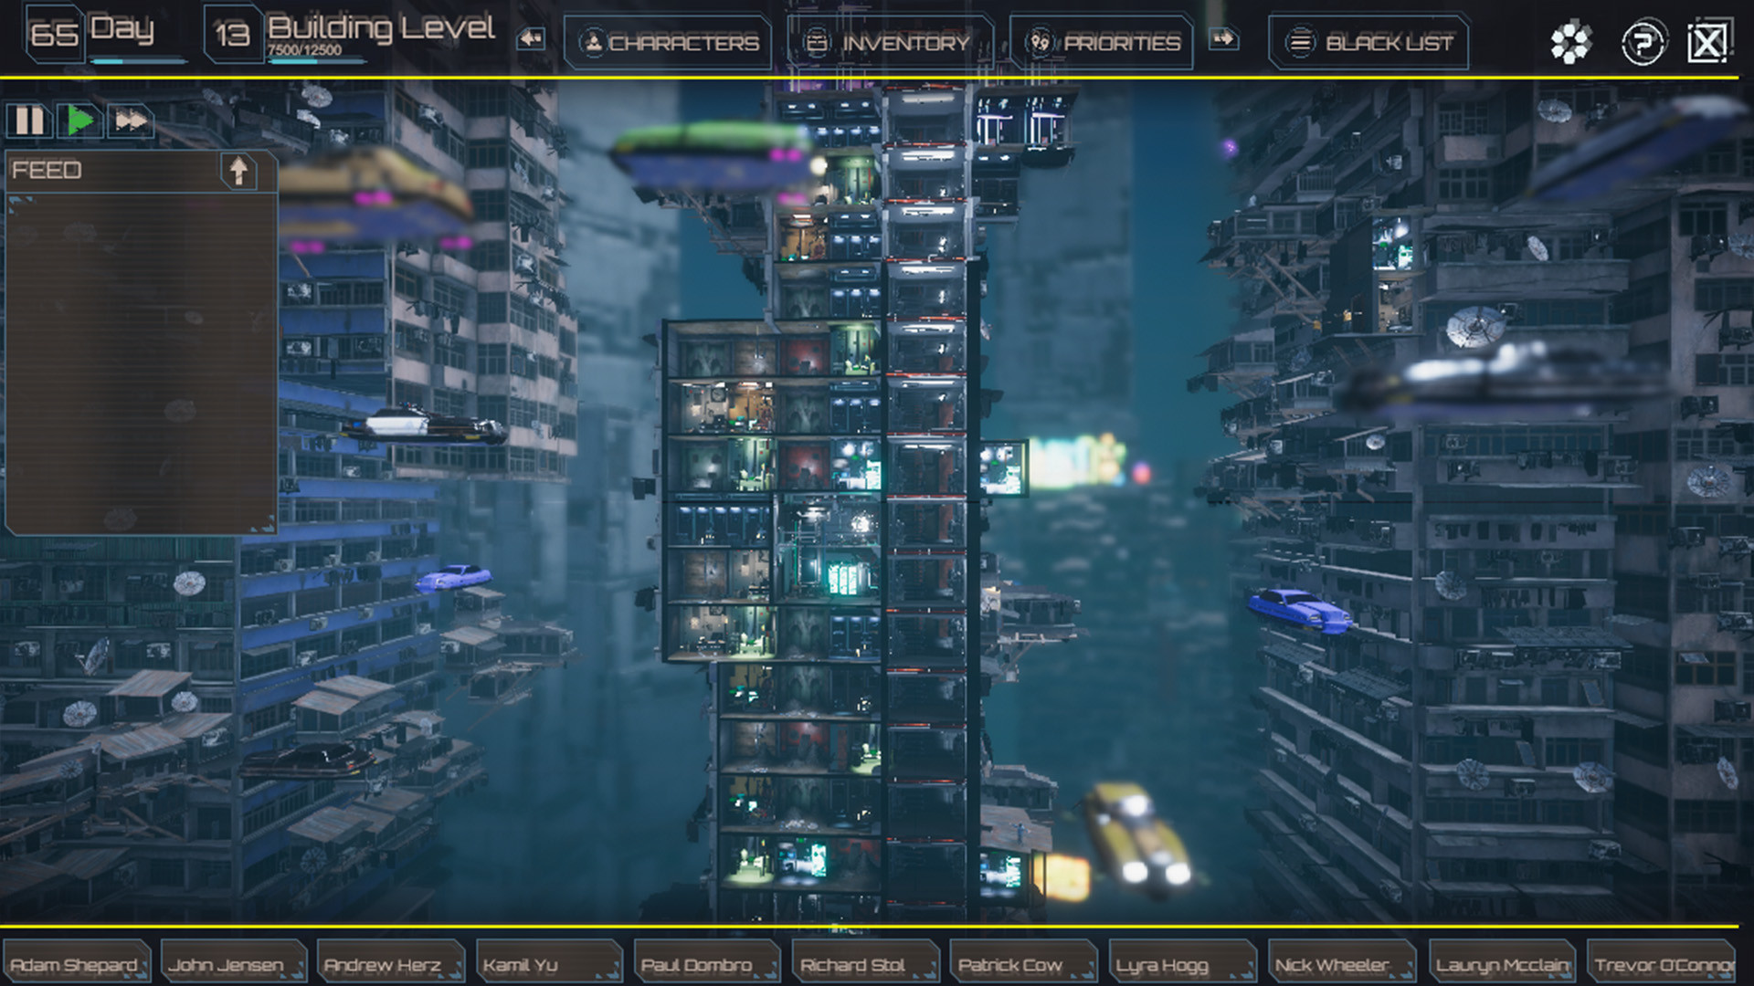The height and width of the screenshot is (986, 1754).
Task: Pause the game simulation
Action: 29,121
